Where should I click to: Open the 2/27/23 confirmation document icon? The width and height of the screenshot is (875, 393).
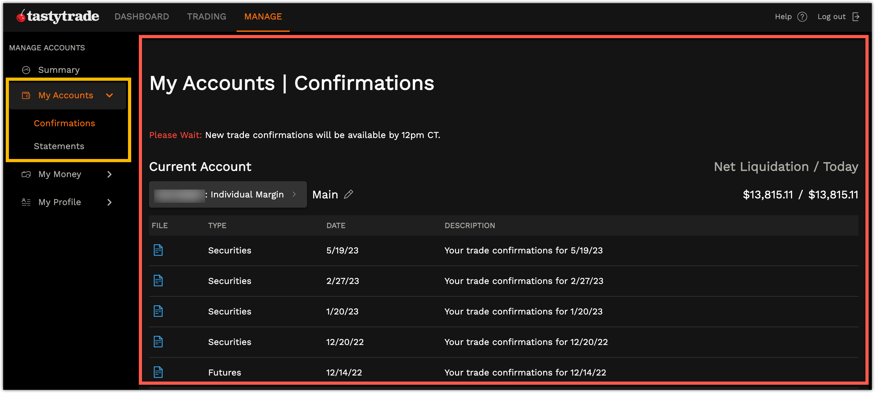158,281
